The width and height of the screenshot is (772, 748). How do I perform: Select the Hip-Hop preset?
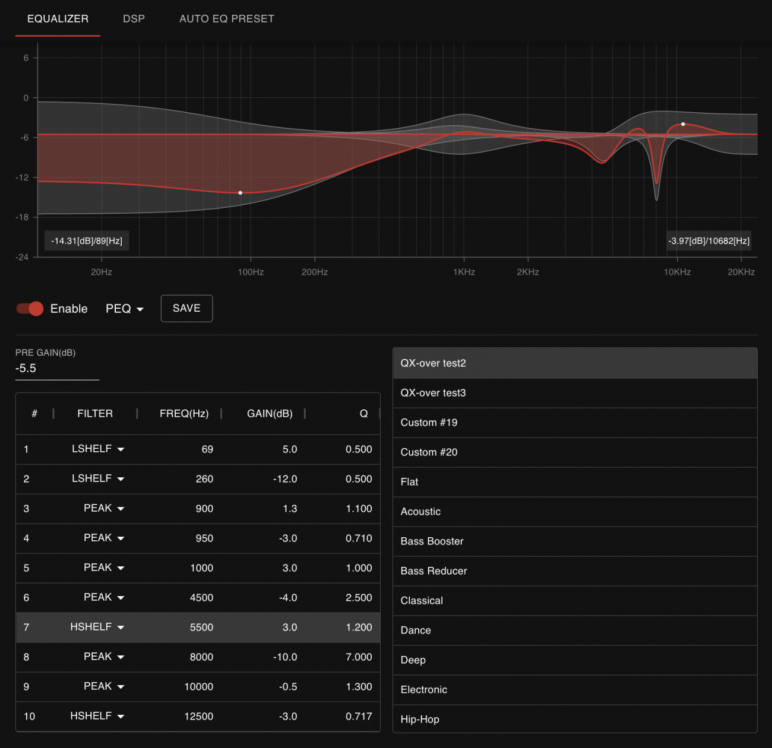point(575,719)
